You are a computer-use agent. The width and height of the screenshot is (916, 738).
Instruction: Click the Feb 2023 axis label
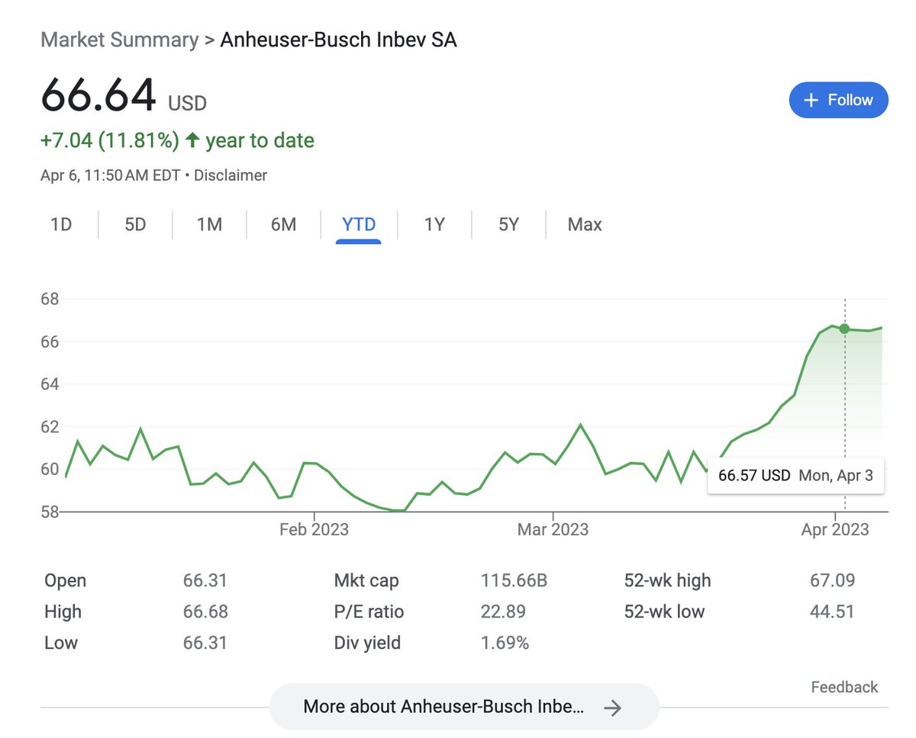[314, 529]
